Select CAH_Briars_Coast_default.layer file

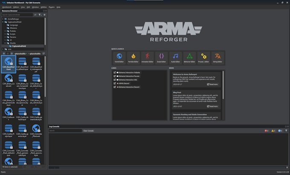pyautogui.click(x=36, y=82)
